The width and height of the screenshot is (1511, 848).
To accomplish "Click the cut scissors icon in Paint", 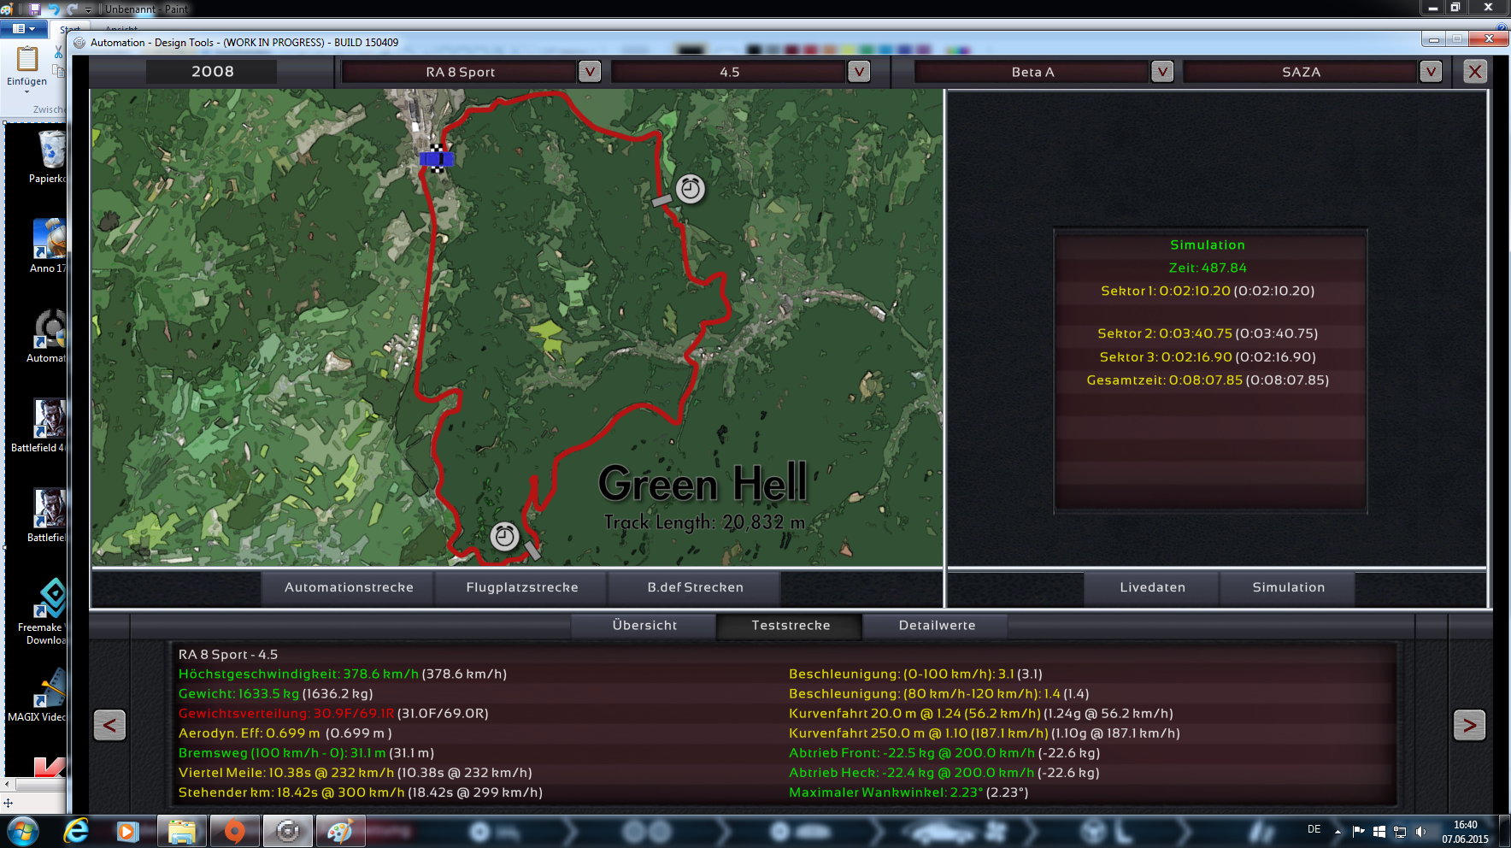I will point(58,53).
